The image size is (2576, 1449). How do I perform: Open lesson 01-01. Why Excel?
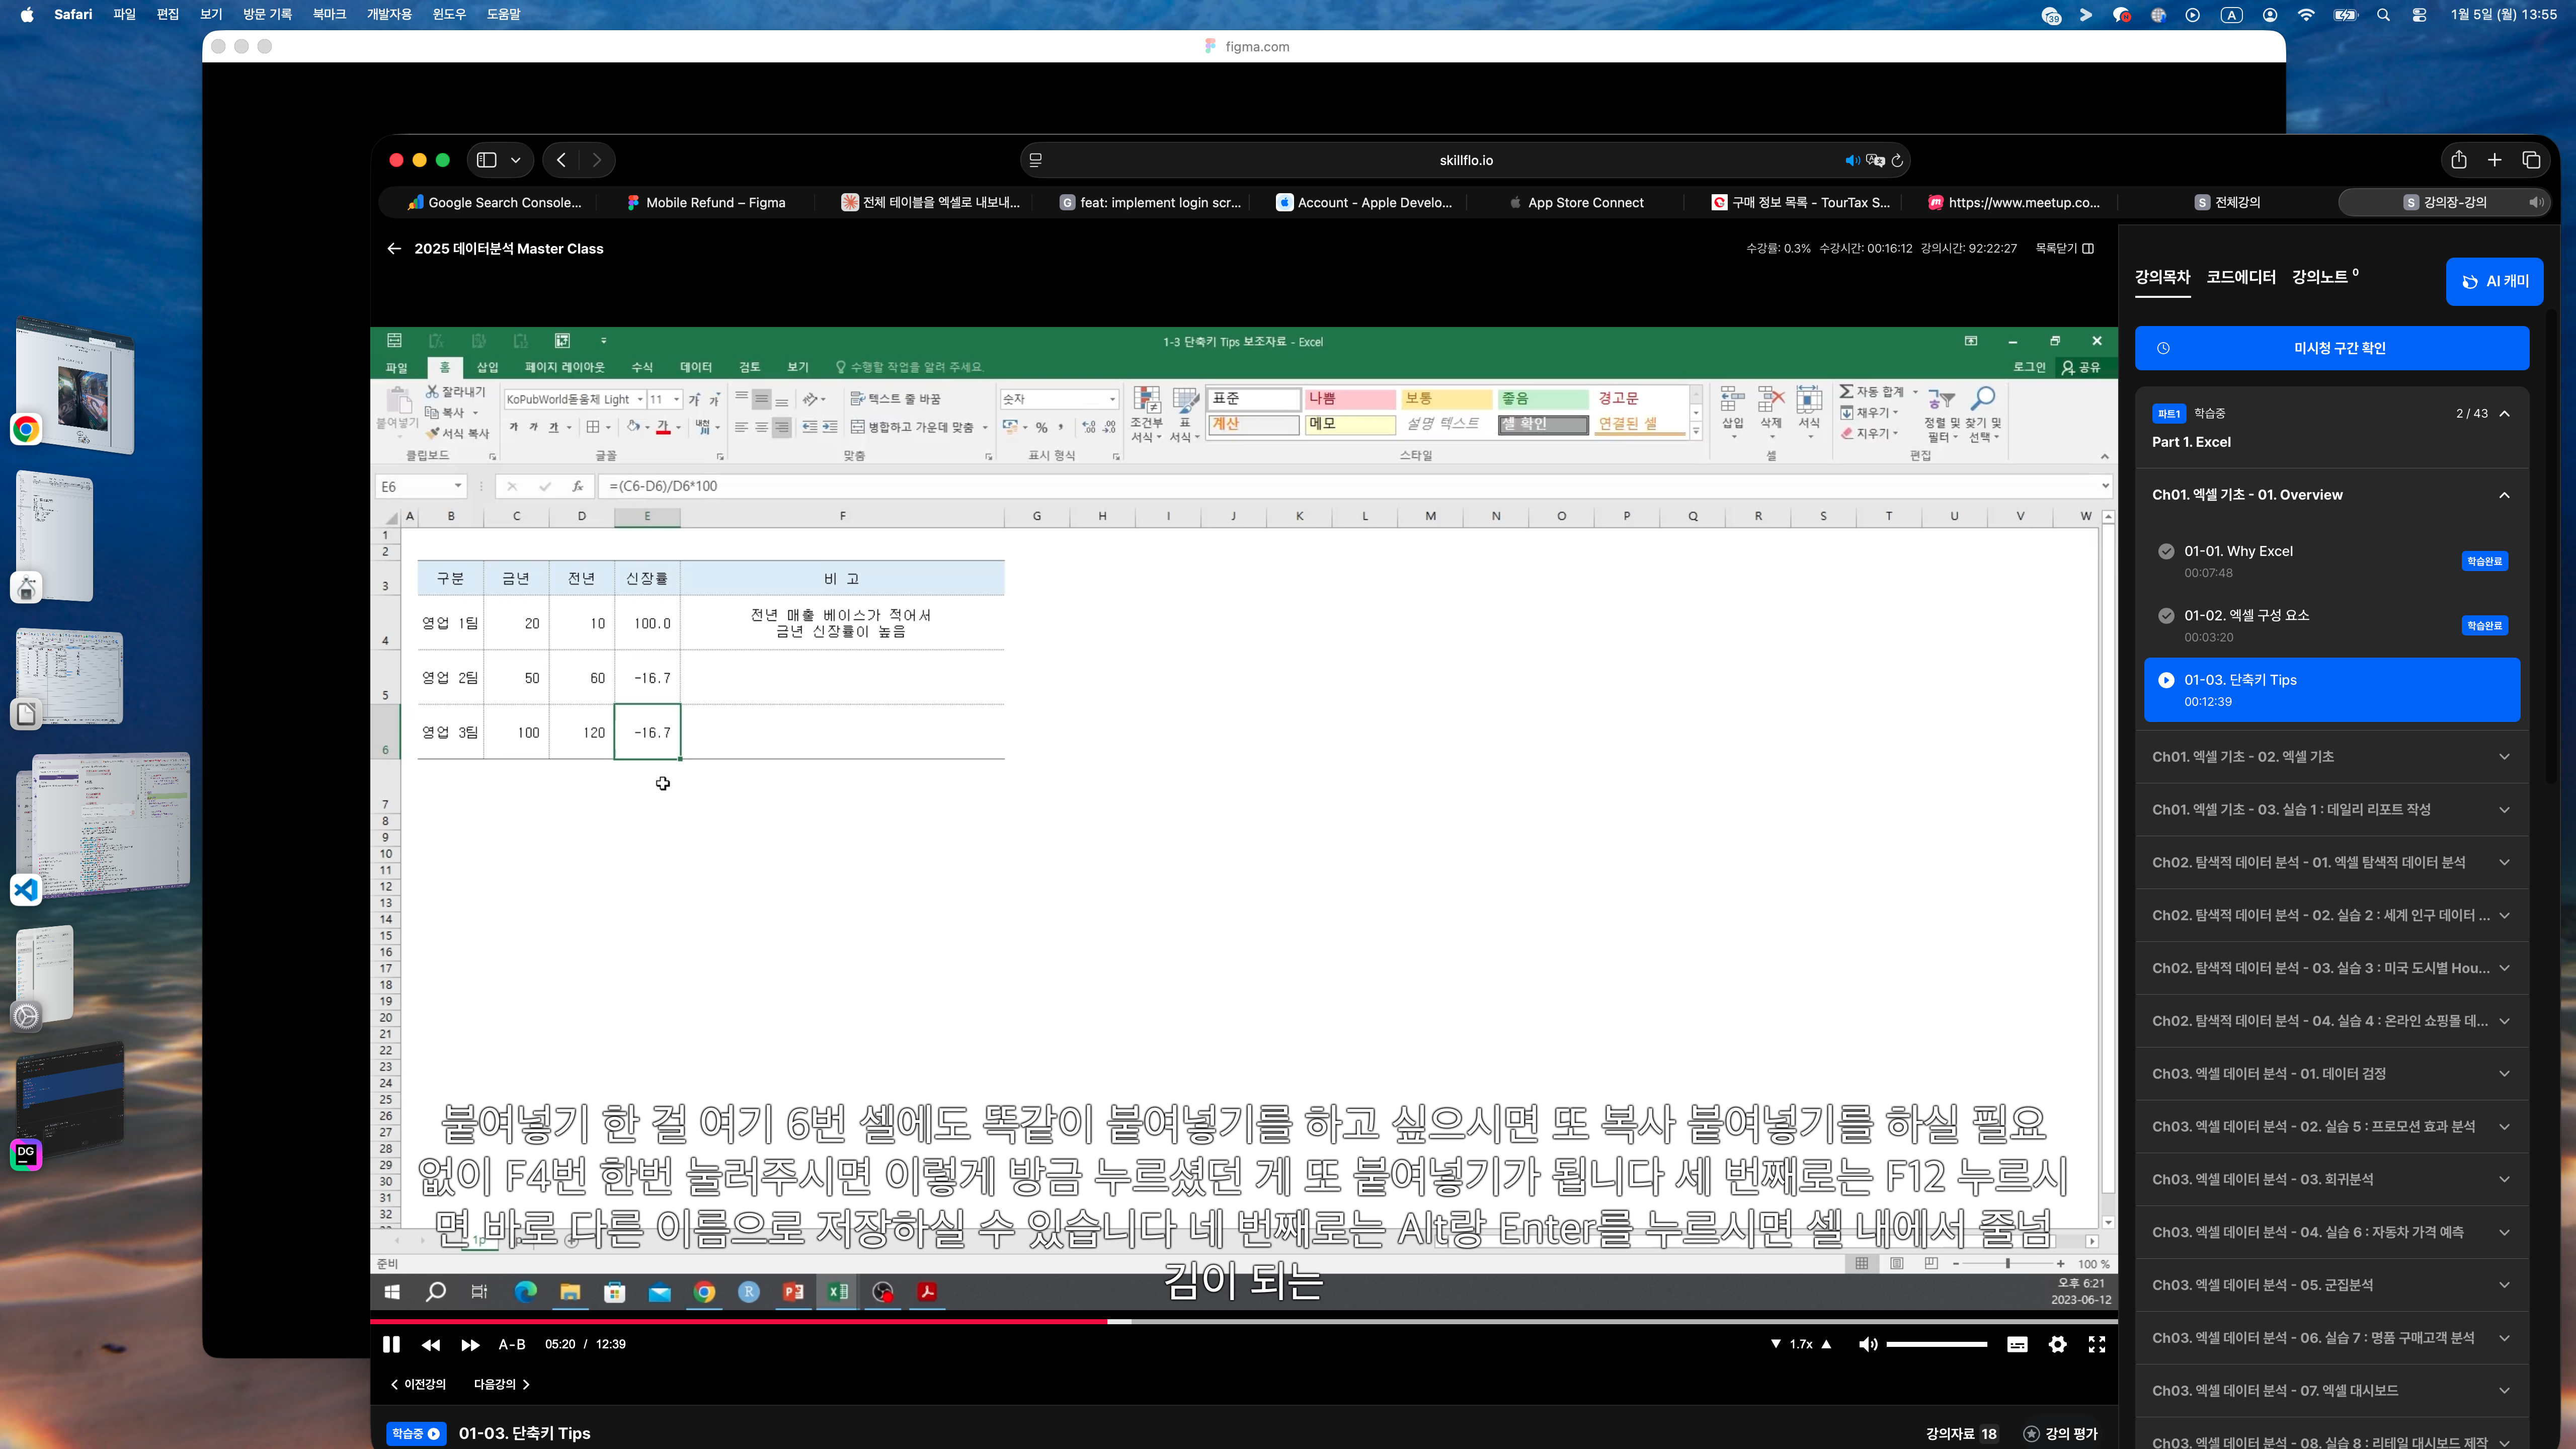coord(2332,561)
